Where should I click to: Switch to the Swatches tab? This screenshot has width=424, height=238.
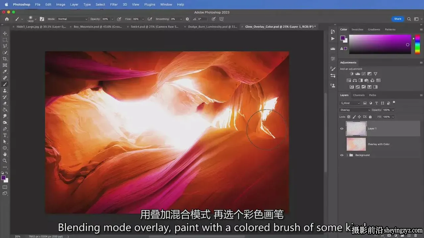coord(357,29)
